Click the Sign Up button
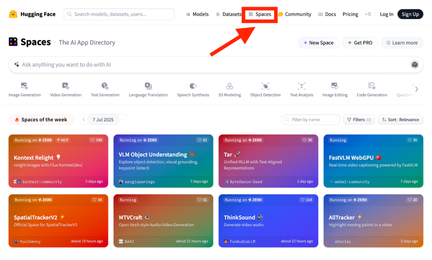The width and height of the screenshot is (432, 260). pos(410,14)
